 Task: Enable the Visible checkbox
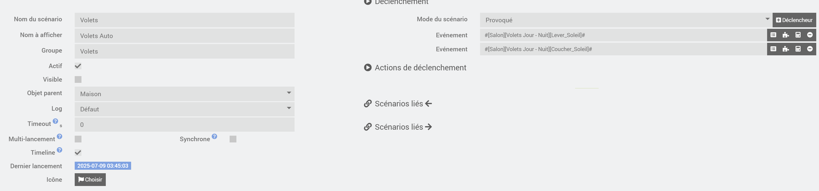pyautogui.click(x=78, y=79)
